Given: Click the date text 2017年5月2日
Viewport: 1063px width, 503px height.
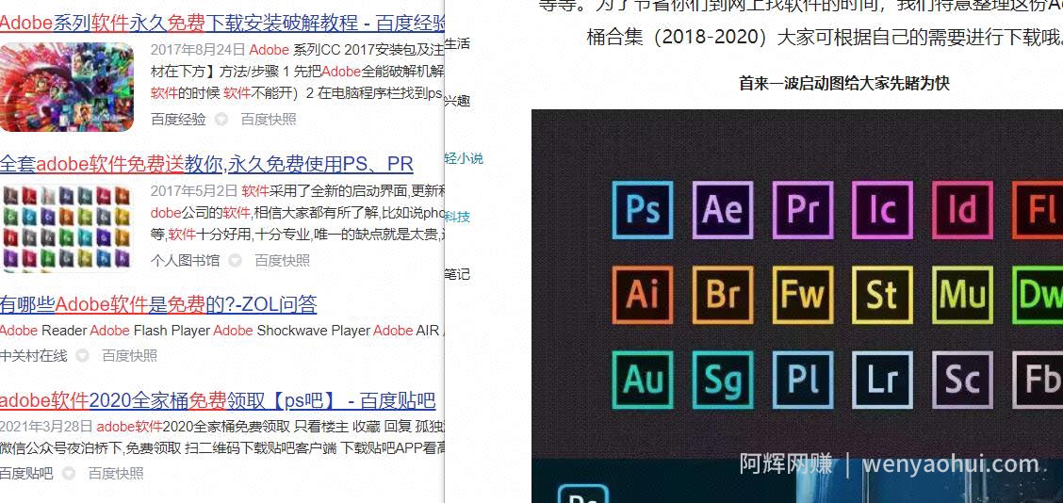Looking at the screenshot, I should 194,190.
